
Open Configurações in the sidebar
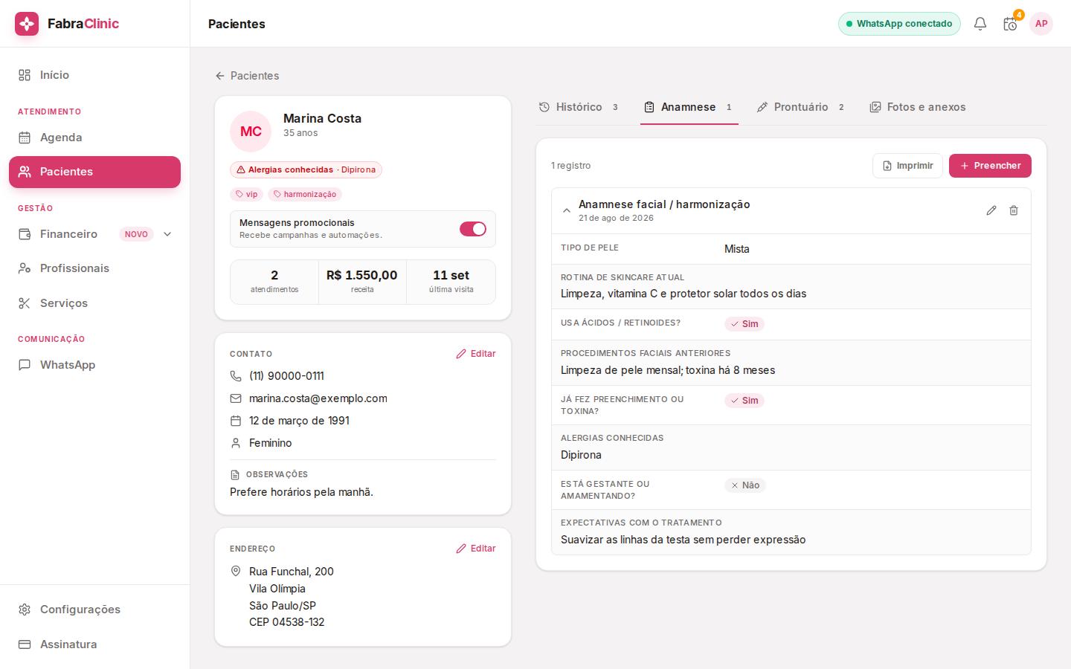94,610
